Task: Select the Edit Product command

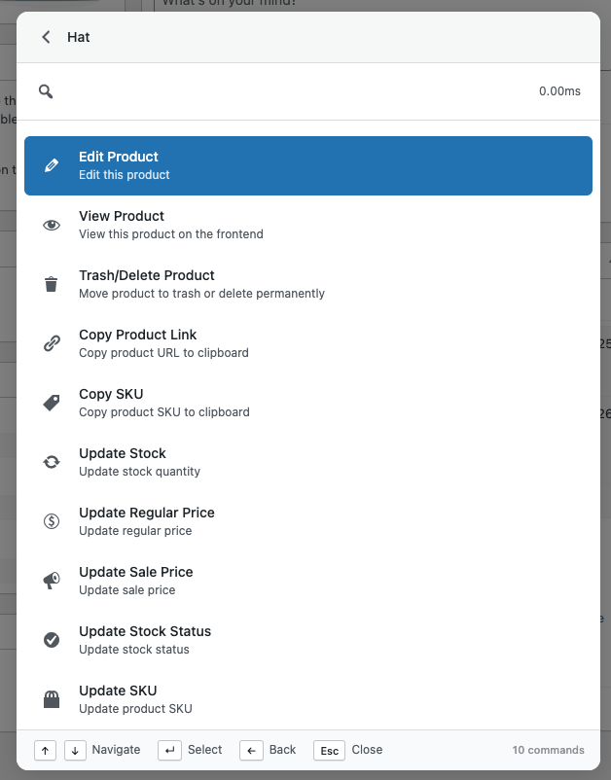Action: coord(307,165)
